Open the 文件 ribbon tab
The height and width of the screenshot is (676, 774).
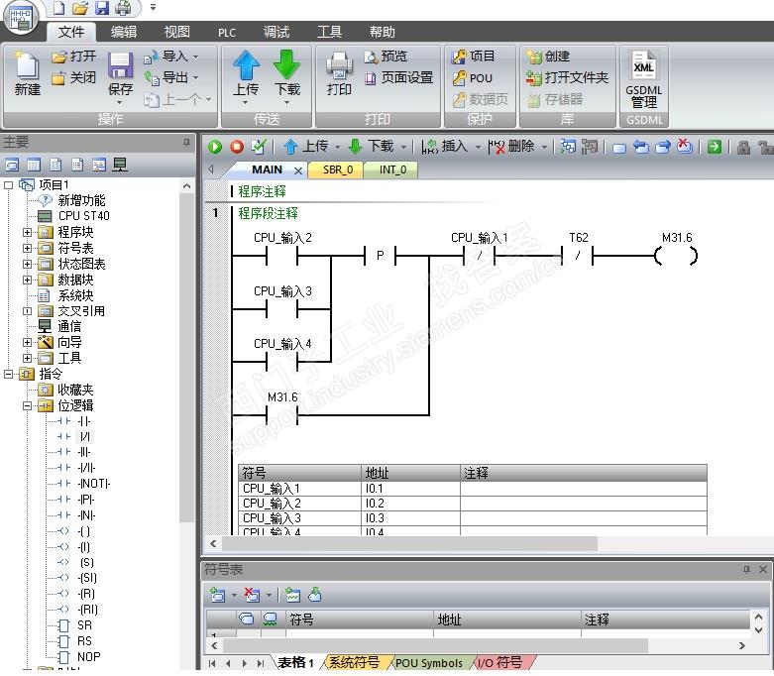coord(71,32)
